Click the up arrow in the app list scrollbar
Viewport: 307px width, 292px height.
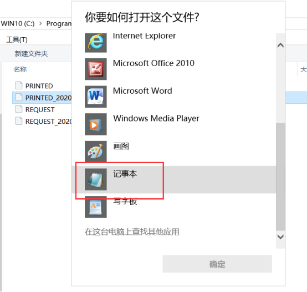pyautogui.click(x=280, y=46)
